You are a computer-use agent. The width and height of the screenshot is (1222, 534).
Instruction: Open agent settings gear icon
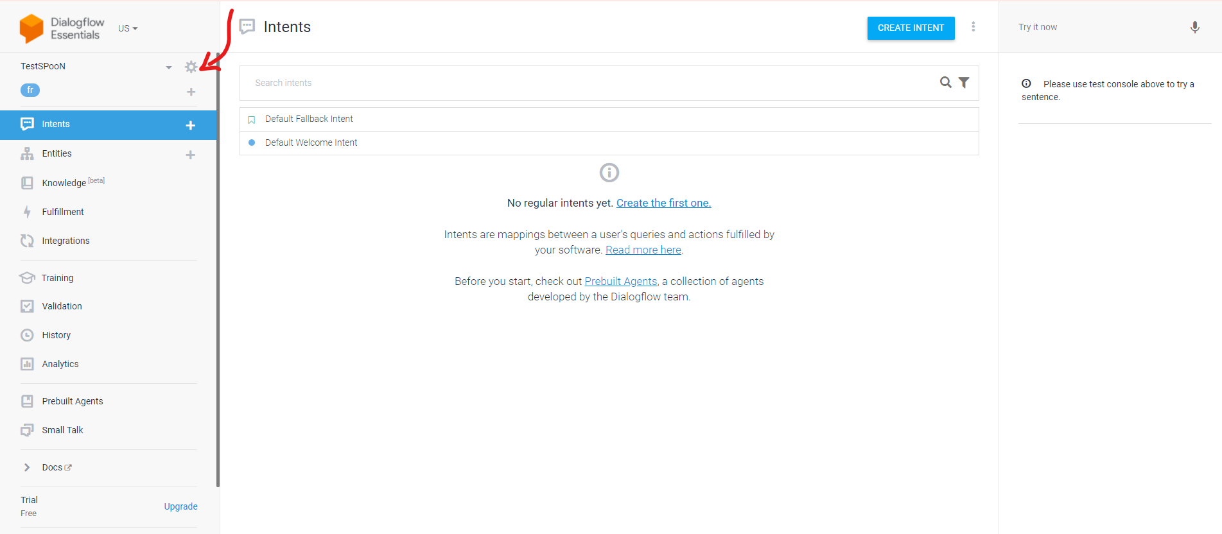click(191, 67)
